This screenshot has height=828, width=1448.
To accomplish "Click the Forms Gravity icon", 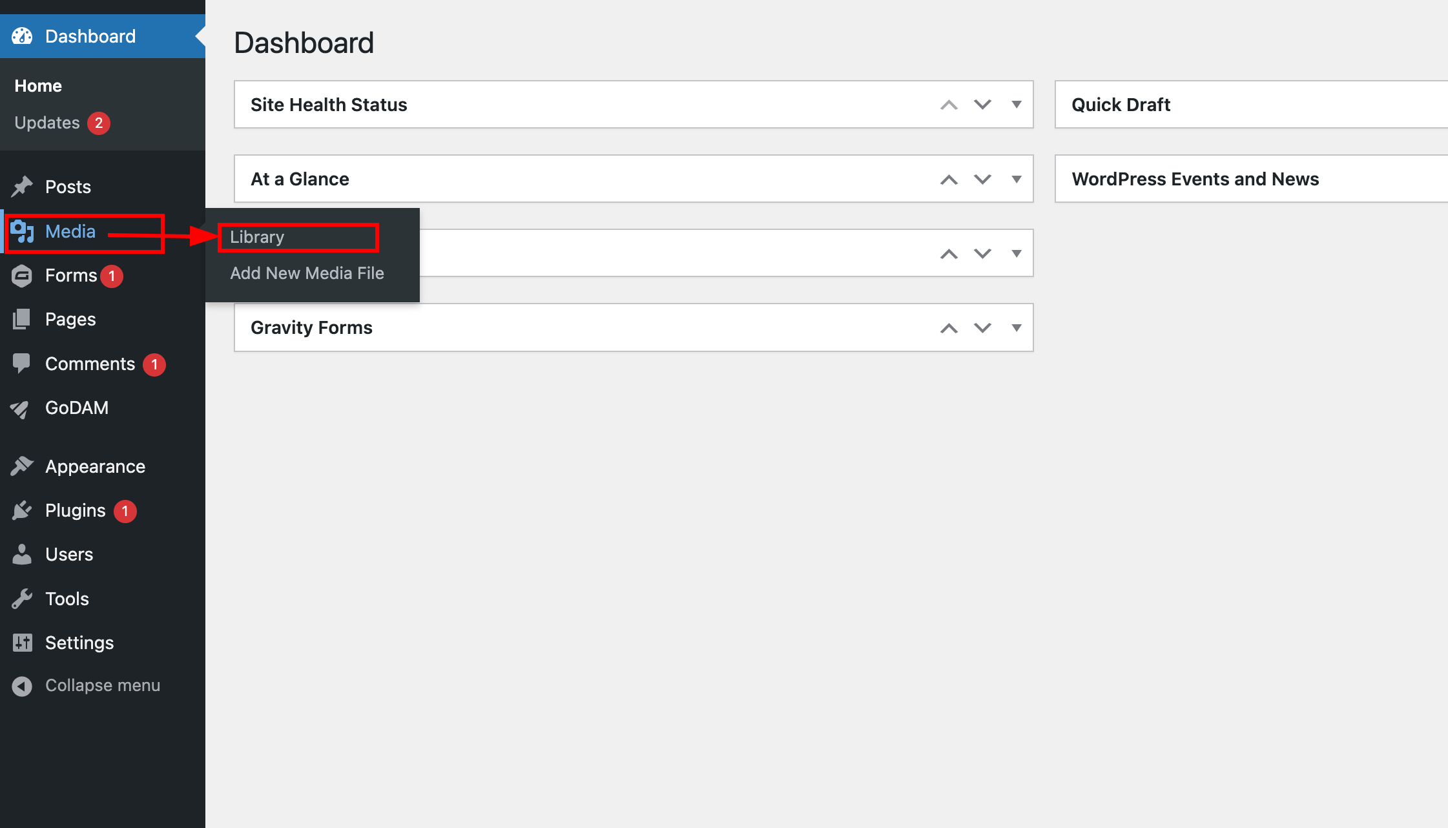I will tap(22, 276).
